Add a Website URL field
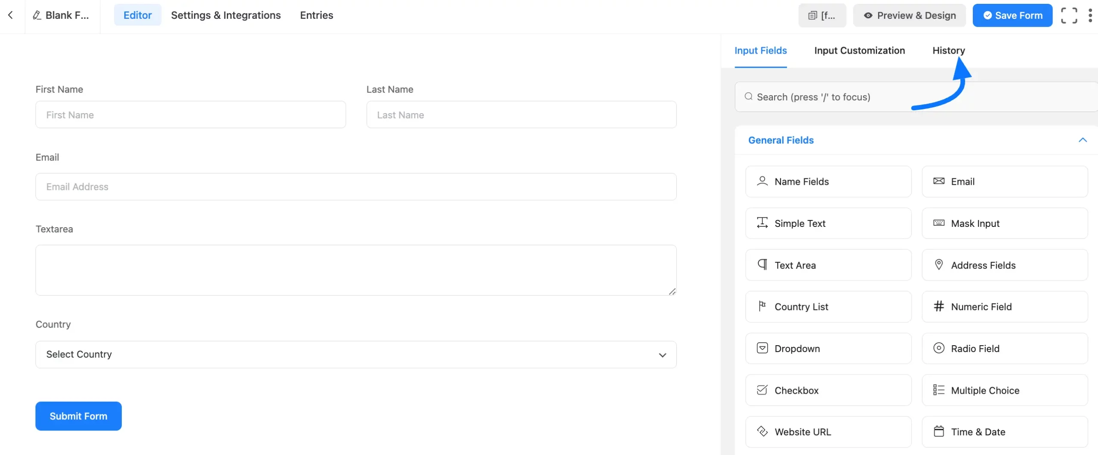This screenshot has width=1098, height=455. [x=828, y=432]
